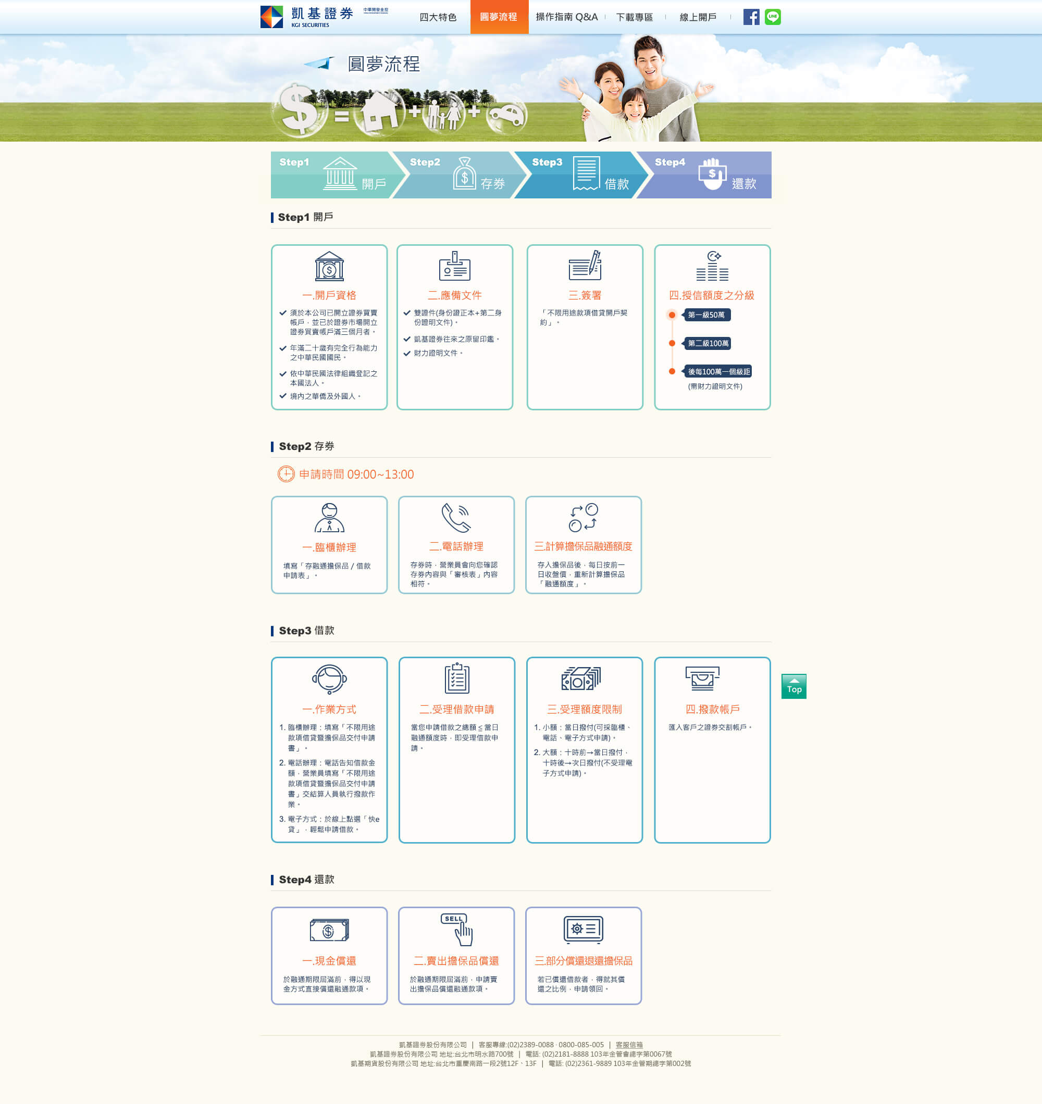Click the 二.受理借款申請 card title
This screenshot has width=1042, height=1104.
click(x=457, y=709)
